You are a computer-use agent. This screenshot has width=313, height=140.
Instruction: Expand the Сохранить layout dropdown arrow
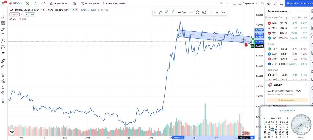pyautogui.click(x=256, y=3)
